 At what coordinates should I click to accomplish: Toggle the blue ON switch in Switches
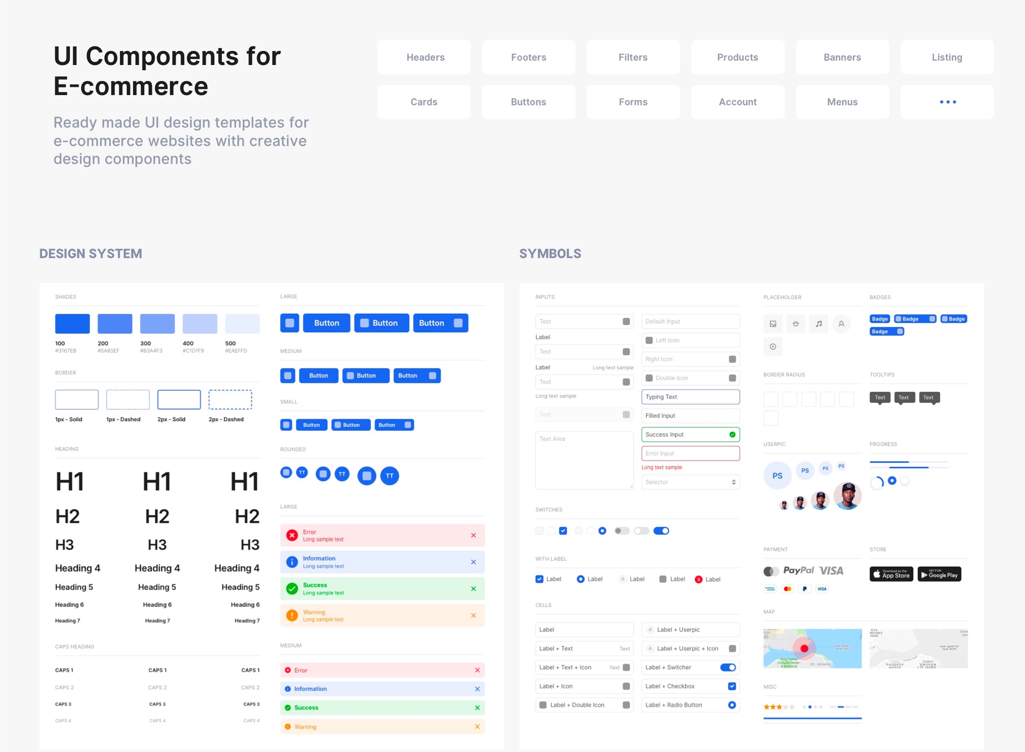click(661, 531)
